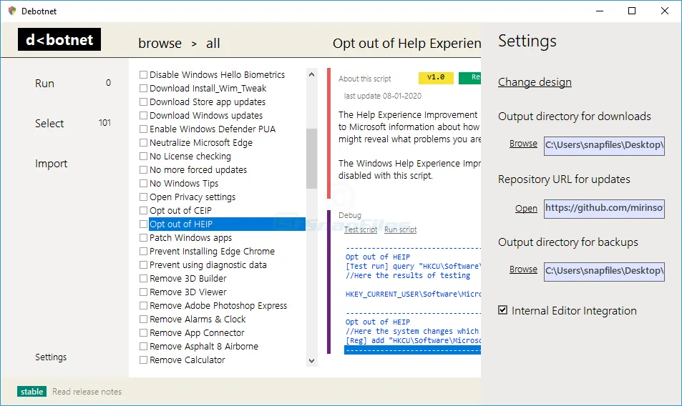682x406 pixels.
Task: Open the Run menu item
Action: (x=45, y=84)
